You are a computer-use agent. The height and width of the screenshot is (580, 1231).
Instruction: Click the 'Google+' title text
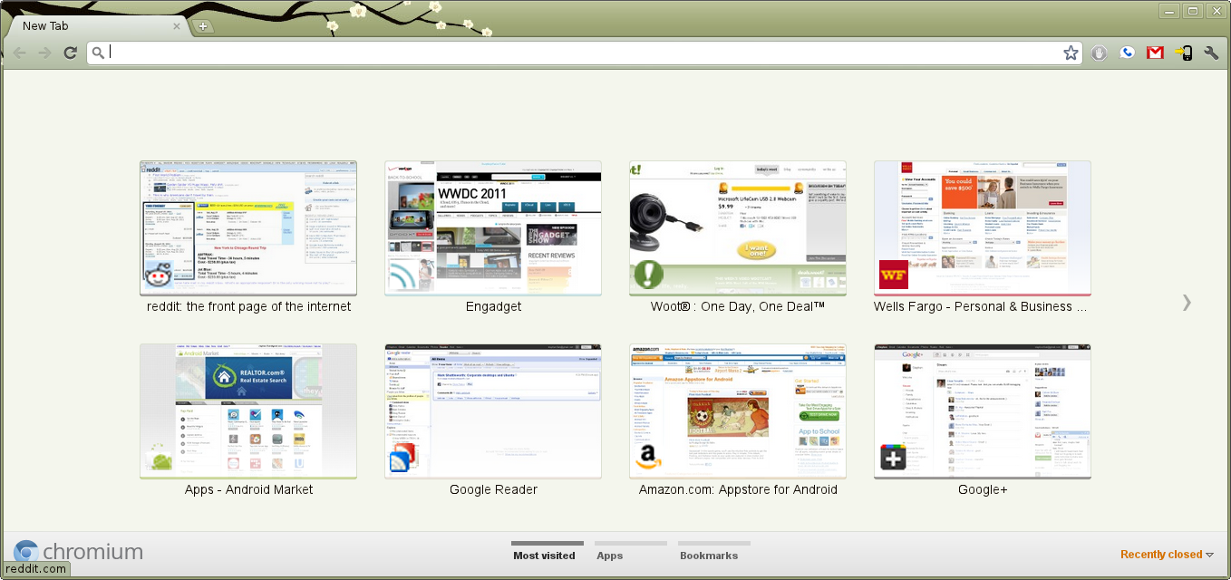(983, 489)
